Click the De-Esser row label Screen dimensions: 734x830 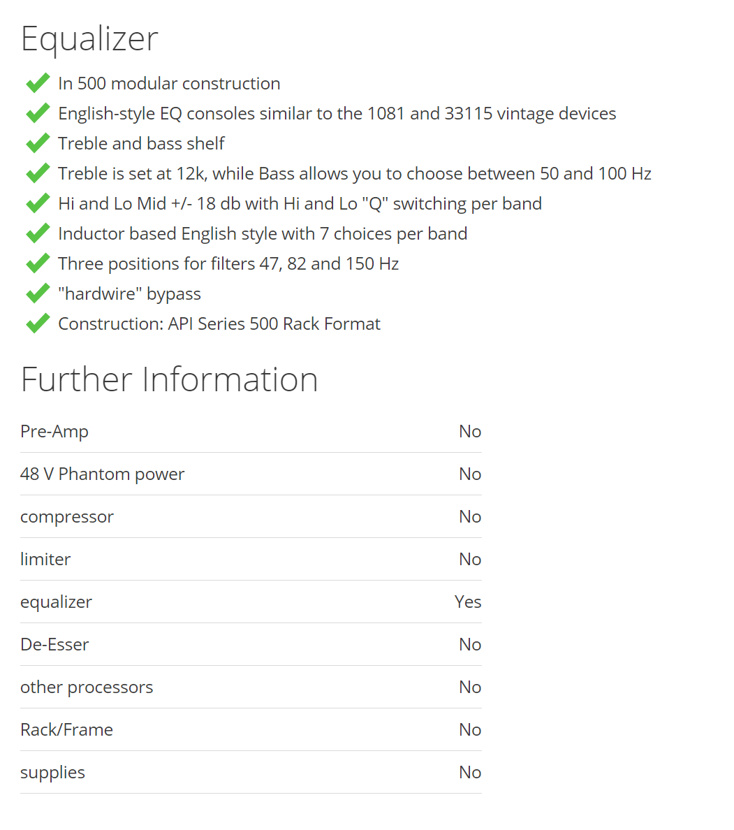tap(54, 645)
